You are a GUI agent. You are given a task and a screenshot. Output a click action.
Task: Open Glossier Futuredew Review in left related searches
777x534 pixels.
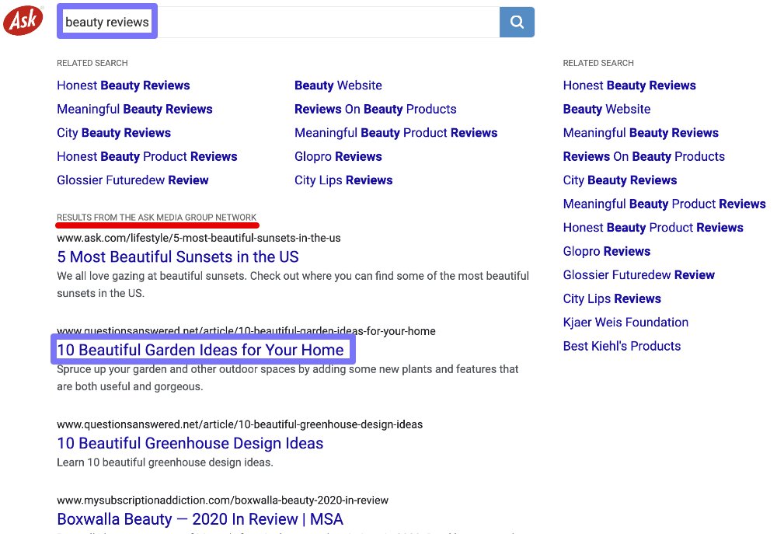(133, 180)
